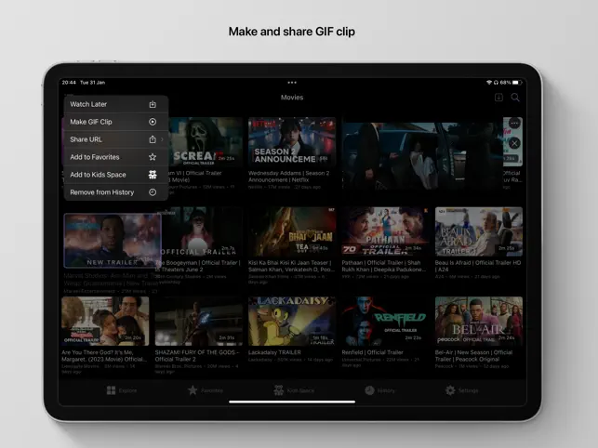Image resolution: width=598 pixels, height=448 pixels.
Task: Click the Movies page title
Action: (x=292, y=98)
